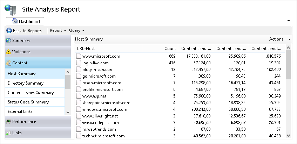Open Content Types Summary
Screen dimensions: 297x144
pyautogui.click(x=31, y=93)
